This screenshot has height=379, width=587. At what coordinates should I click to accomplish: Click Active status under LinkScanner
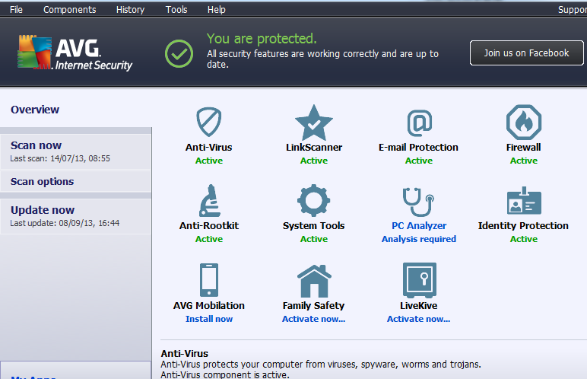[x=314, y=161]
